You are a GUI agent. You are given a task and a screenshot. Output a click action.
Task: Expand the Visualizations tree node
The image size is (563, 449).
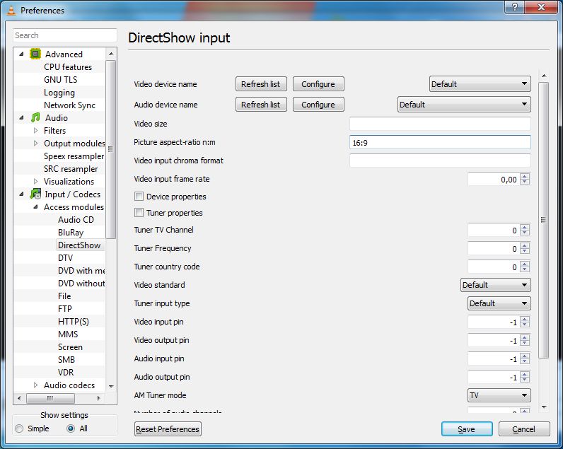tap(35, 181)
